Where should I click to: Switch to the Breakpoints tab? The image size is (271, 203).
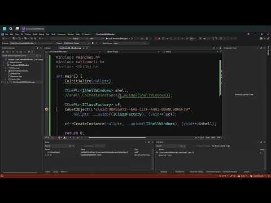click(180, 172)
